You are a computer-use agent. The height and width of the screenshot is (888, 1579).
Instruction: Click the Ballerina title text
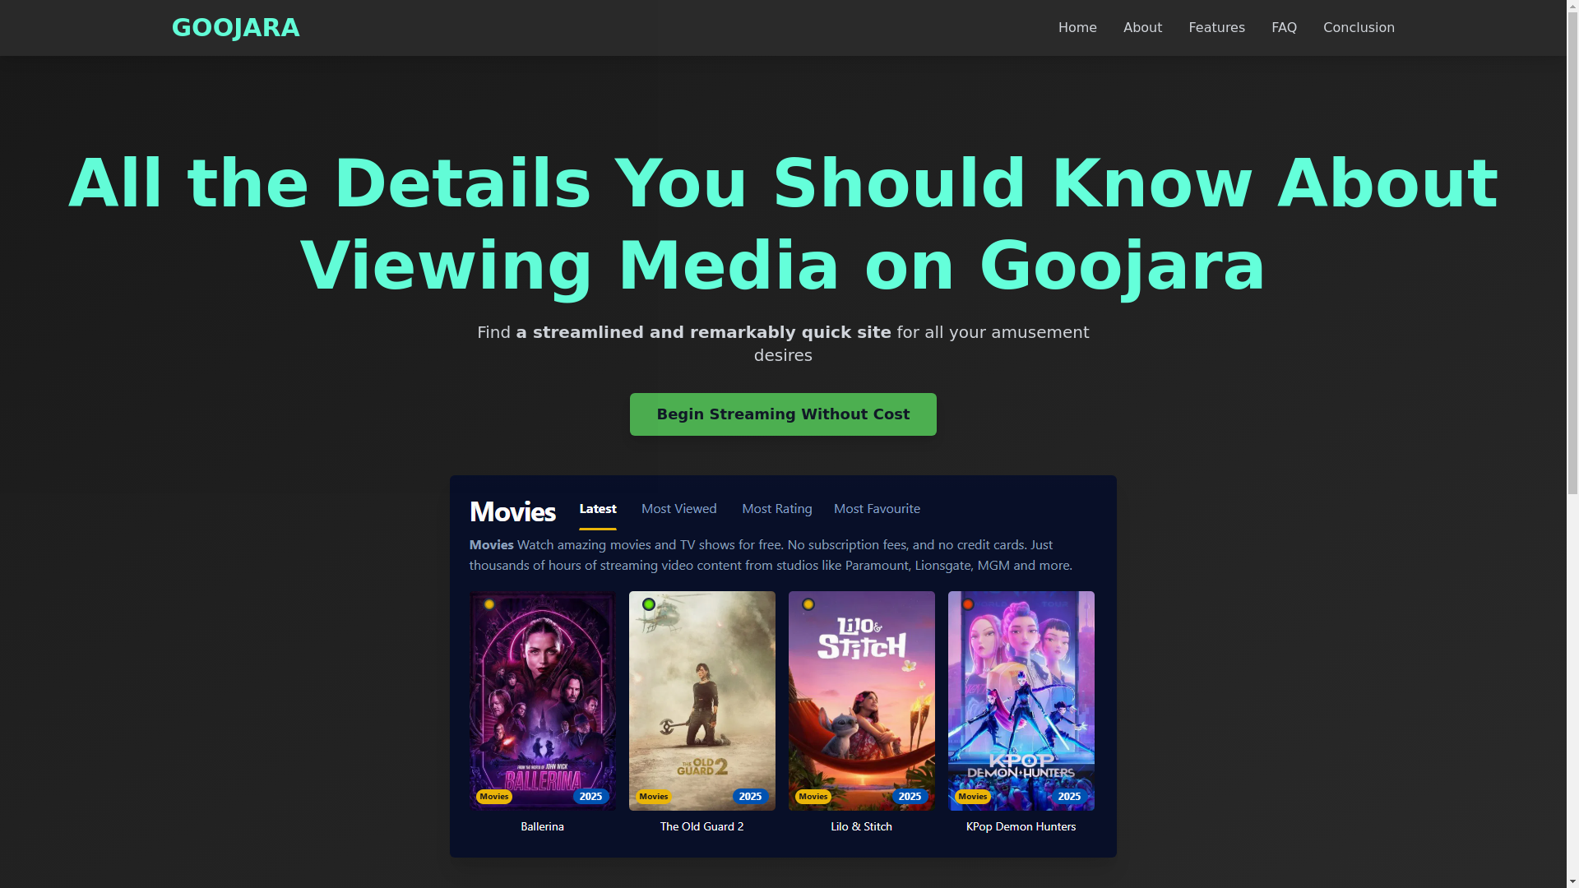point(543,826)
